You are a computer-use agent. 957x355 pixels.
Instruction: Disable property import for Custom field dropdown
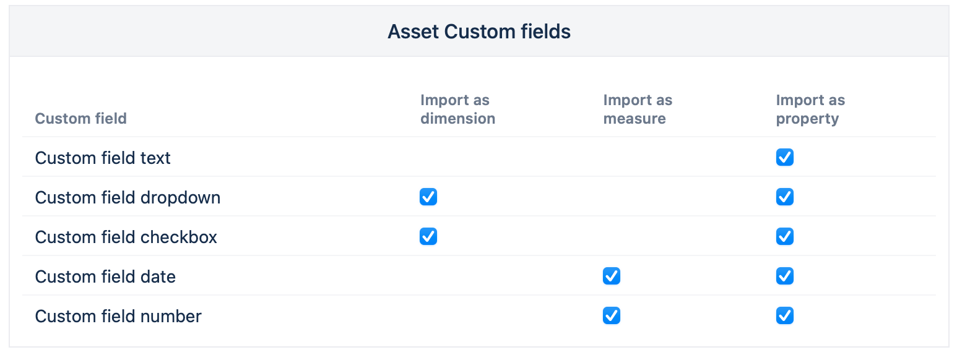click(784, 197)
